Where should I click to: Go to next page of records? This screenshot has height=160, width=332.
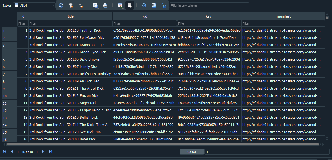(x=43, y=152)
